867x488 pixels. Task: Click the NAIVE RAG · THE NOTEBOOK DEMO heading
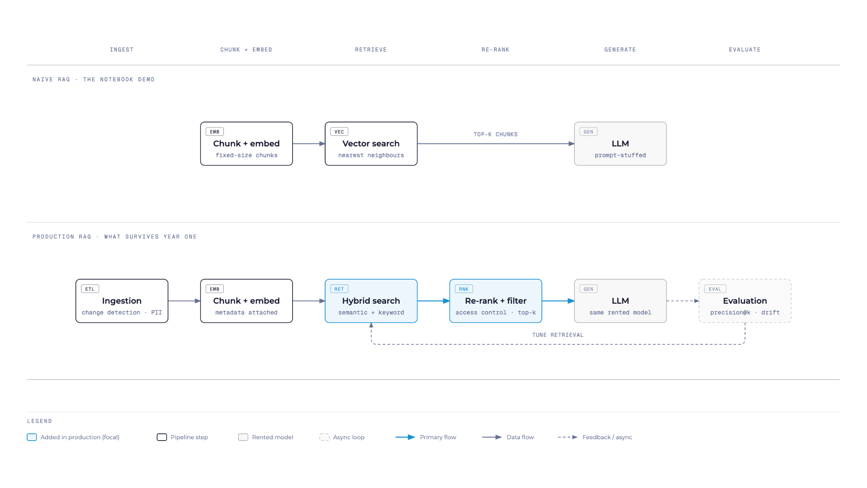94,79
